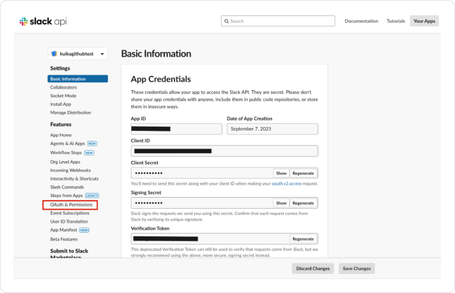Open Beta Features
Image resolution: width=455 pixels, height=293 pixels.
coord(64,239)
